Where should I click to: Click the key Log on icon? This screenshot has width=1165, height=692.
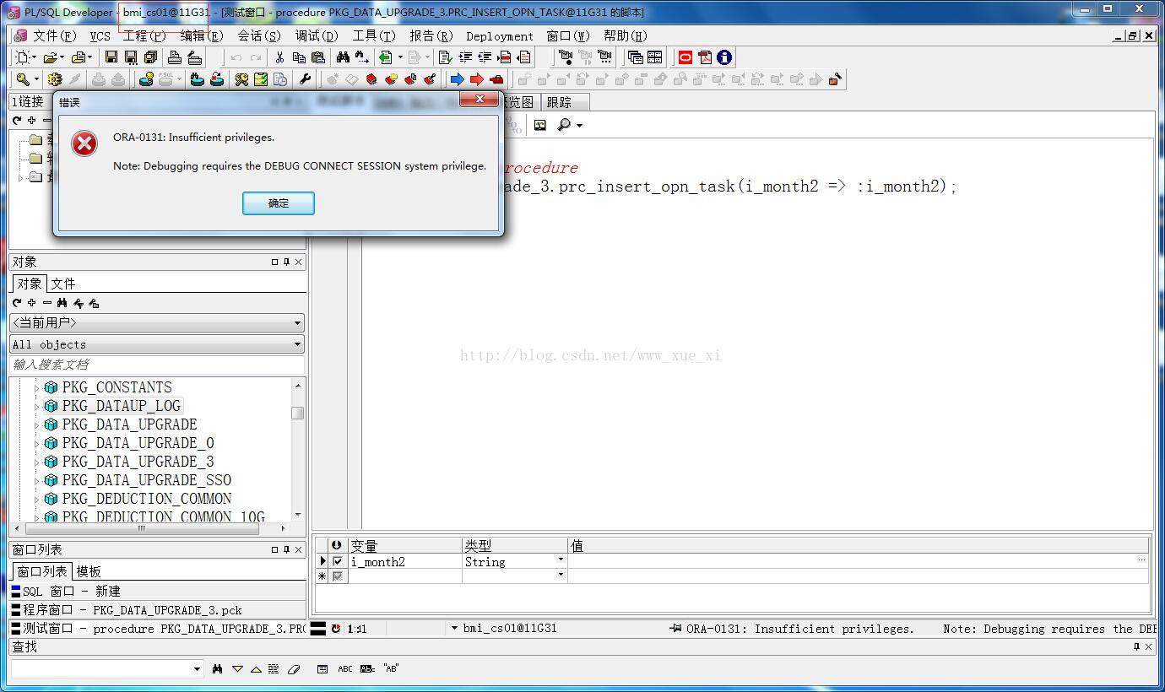point(23,79)
